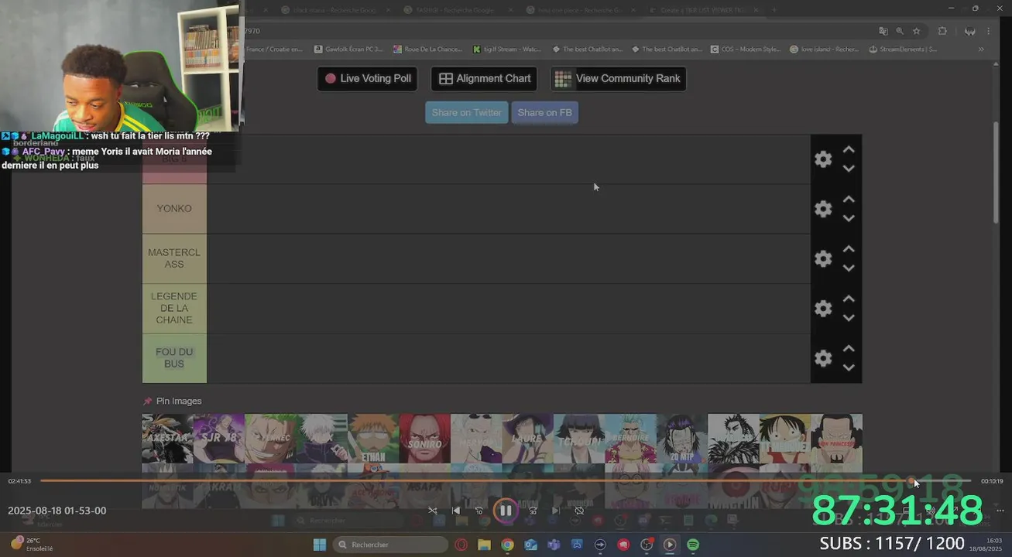This screenshot has width=1012, height=557.
Task: Go to next track in player
Action: [x=556, y=511]
